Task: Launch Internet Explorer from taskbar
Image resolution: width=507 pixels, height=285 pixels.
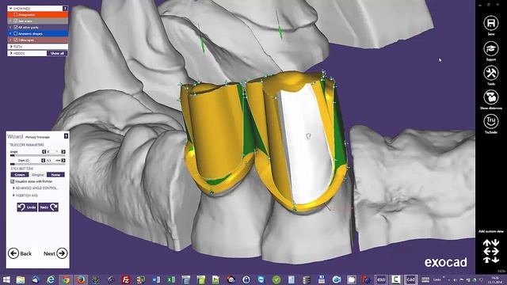Action: click(51, 279)
